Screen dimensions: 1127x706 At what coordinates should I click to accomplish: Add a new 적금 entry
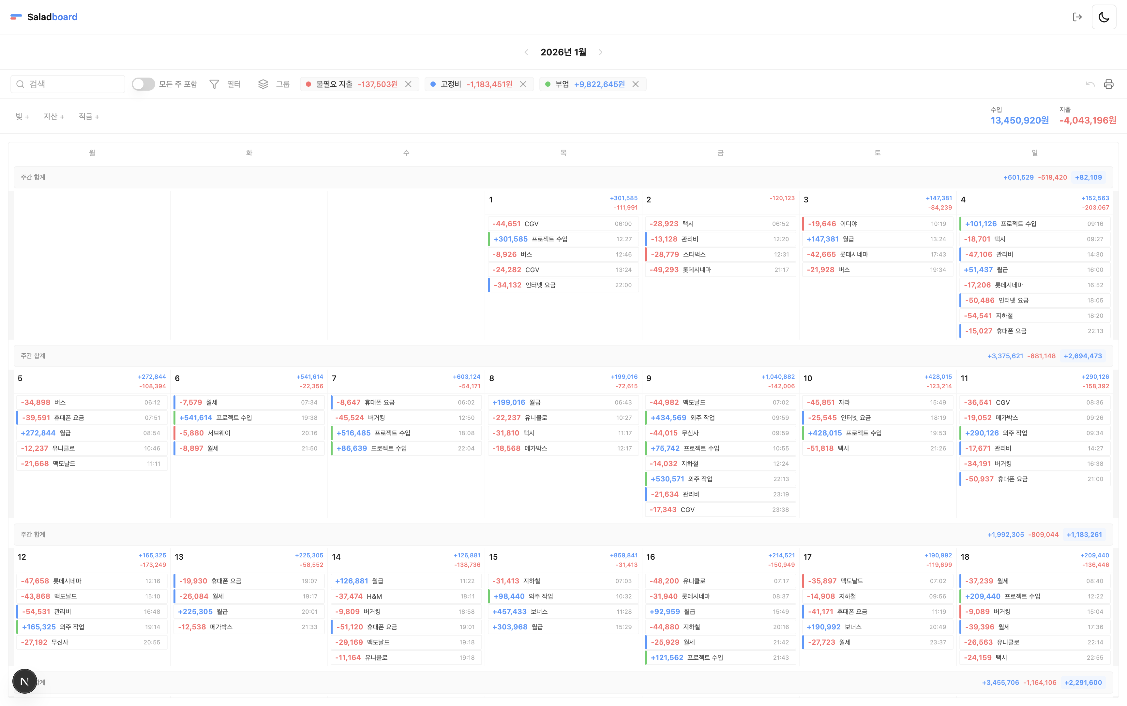pyautogui.click(x=89, y=116)
